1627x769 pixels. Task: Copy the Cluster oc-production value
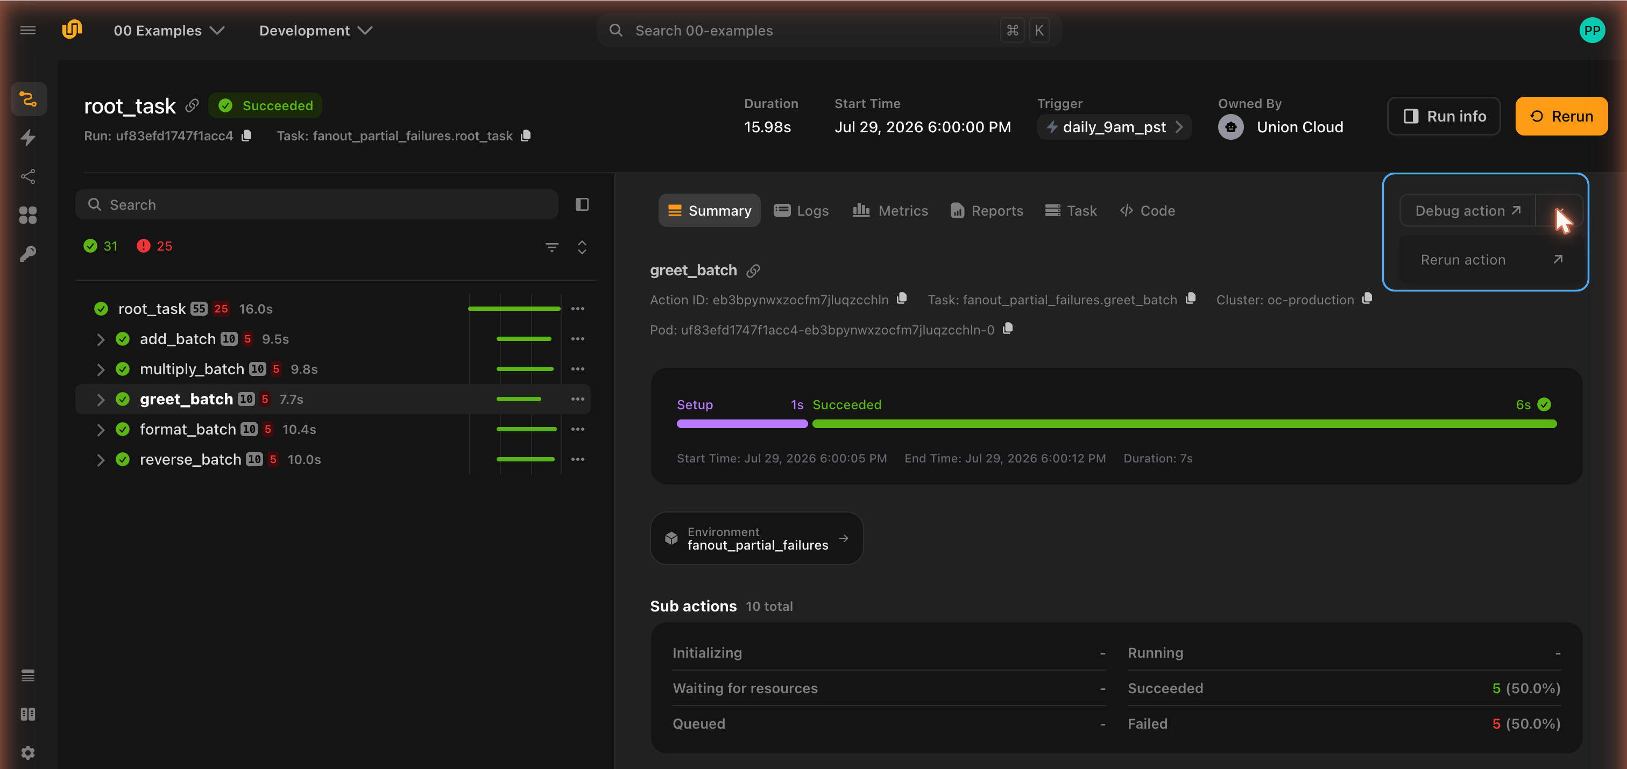pyautogui.click(x=1368, y=298)
